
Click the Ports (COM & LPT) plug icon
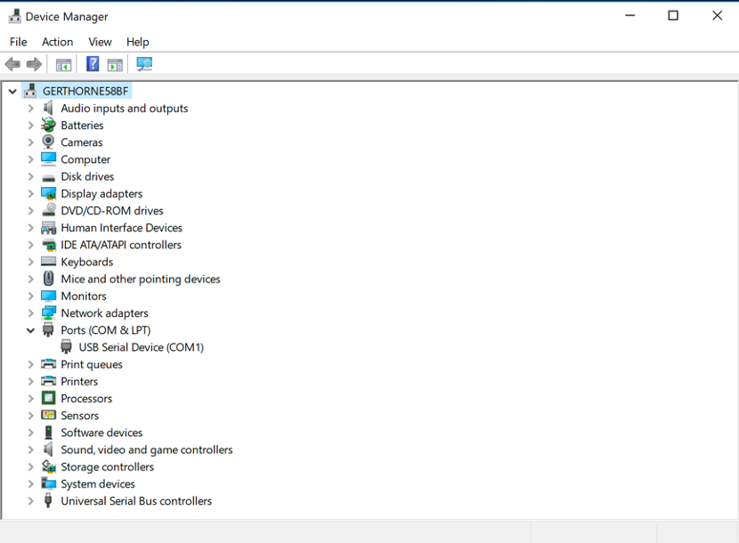coord(48,329)
